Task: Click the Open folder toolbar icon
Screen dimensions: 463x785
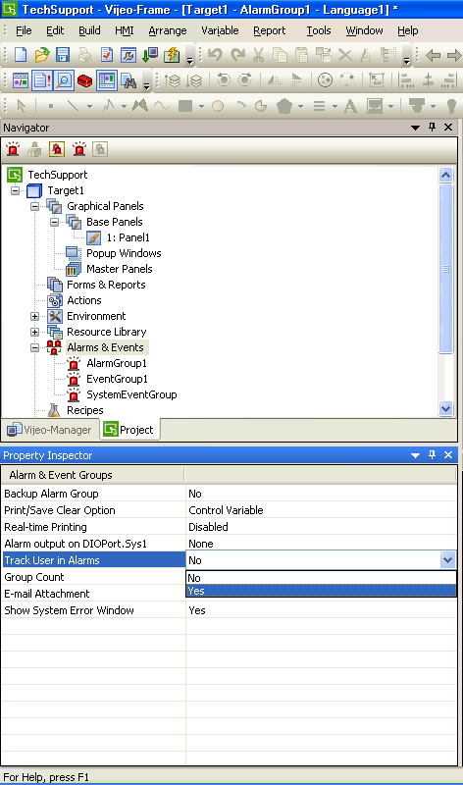Action: [42, 55]
